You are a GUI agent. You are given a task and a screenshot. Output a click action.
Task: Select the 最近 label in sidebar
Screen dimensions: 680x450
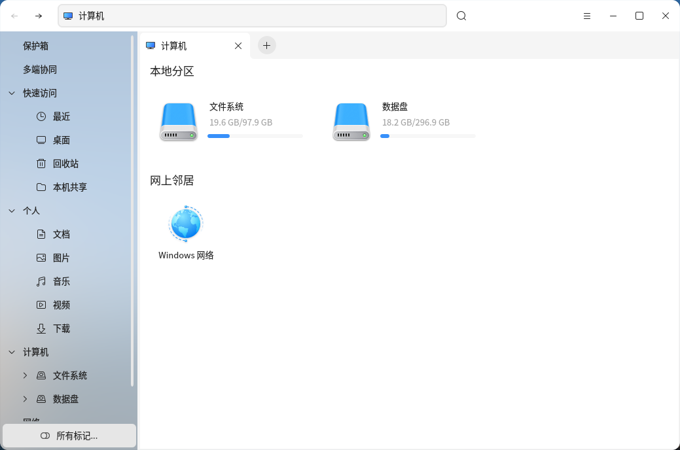click(x=62, y=116)
